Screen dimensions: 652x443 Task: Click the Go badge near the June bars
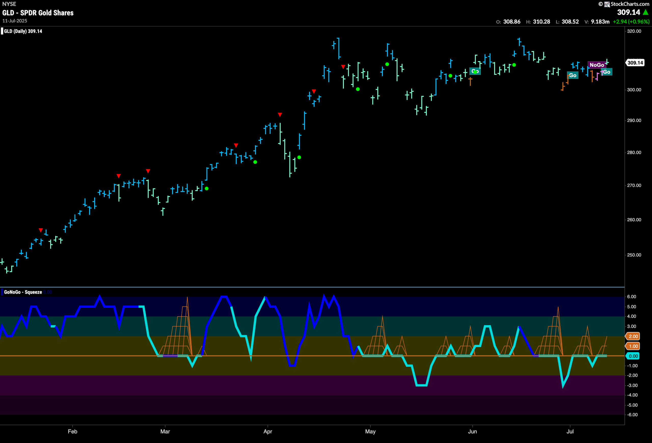coord(475,72)
